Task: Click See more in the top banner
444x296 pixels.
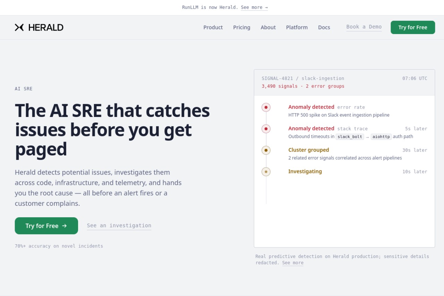Action: 254,7
